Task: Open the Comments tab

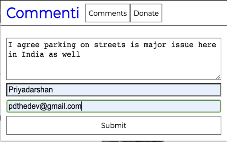Action: pos(107,13)
